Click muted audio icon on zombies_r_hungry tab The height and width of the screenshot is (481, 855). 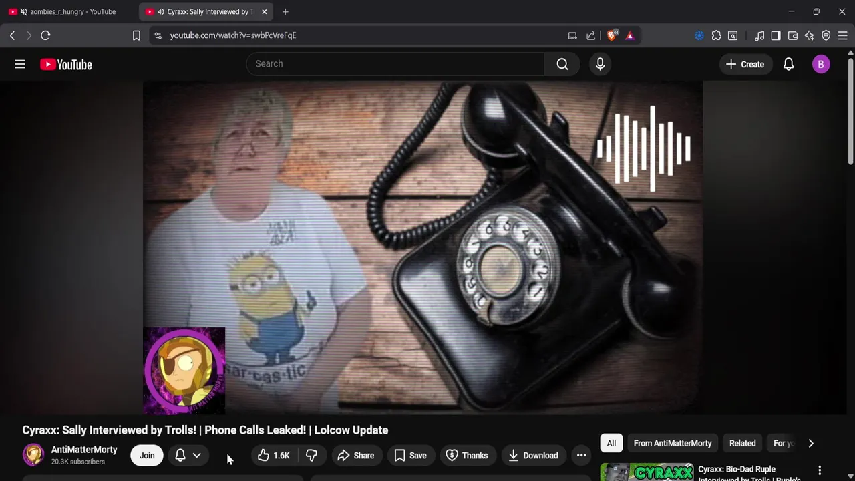pos(24,11)
